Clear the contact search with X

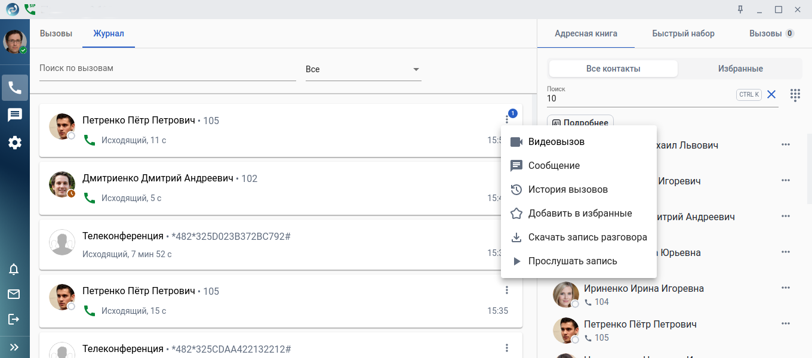pyautogui.click(x=771, y=94)
